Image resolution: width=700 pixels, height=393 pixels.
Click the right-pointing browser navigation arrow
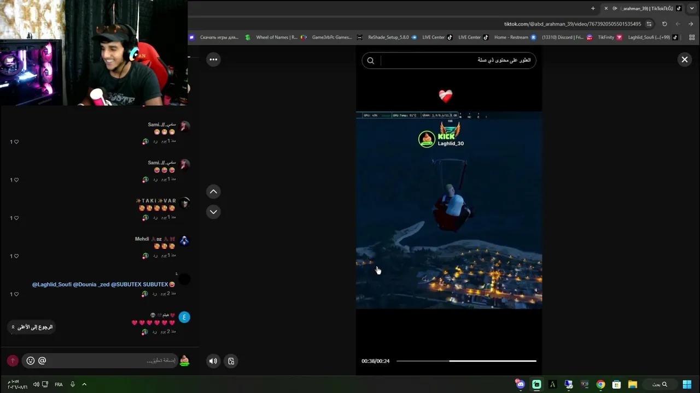pyautogui.click(x=691, y=24)
